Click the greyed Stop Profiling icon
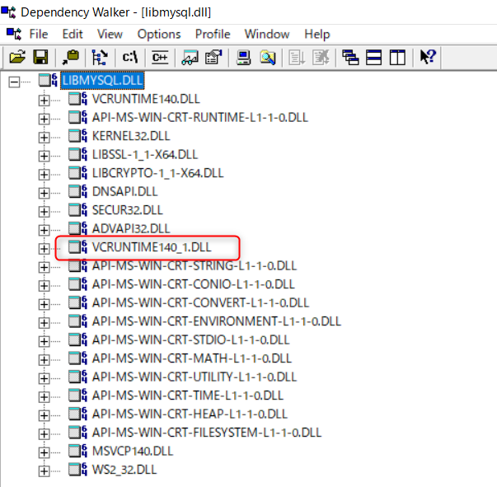 click(x=321, y=58)
